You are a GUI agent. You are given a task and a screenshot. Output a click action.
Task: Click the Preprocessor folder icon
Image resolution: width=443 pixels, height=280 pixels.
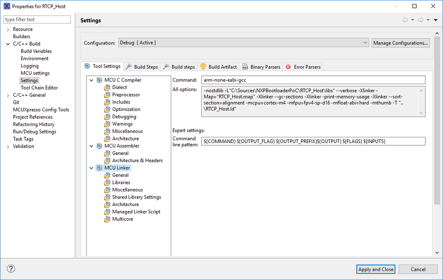point(107,95)
